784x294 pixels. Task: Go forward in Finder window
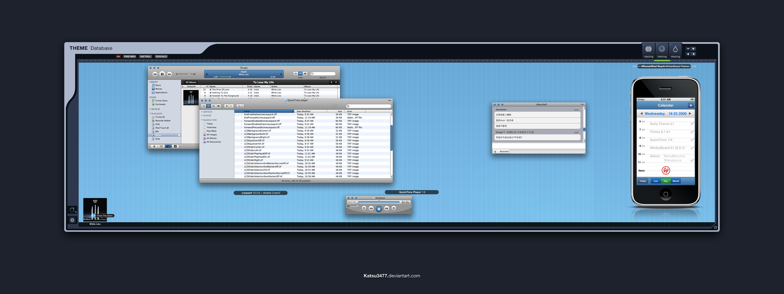point(231,106)
